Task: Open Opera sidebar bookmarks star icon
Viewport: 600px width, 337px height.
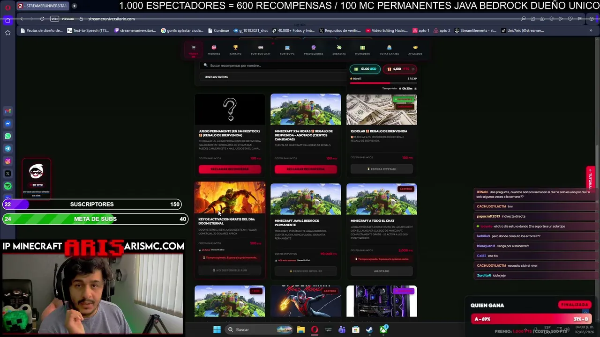Action: tap(7, 33)
